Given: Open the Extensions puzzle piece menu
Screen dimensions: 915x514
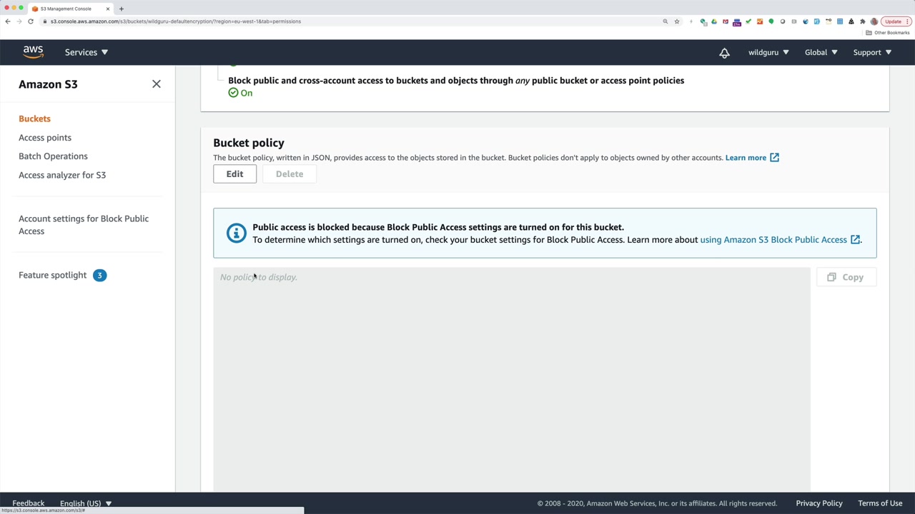Looking at the screenshot, I should [863, 21].
